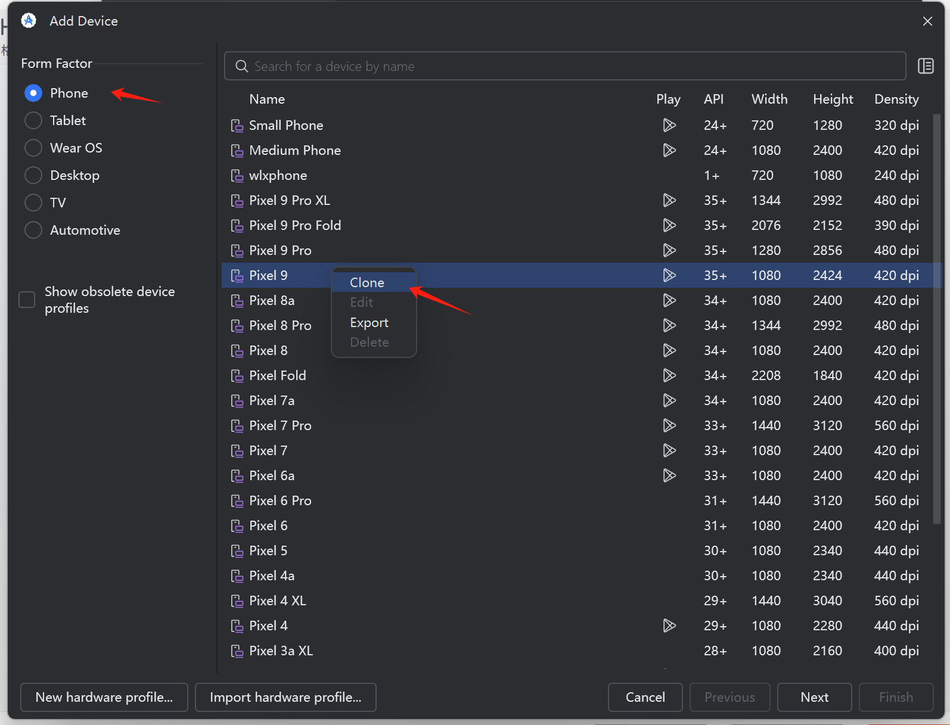Select the Pixel 6 device row

click(x=578, y=525)
